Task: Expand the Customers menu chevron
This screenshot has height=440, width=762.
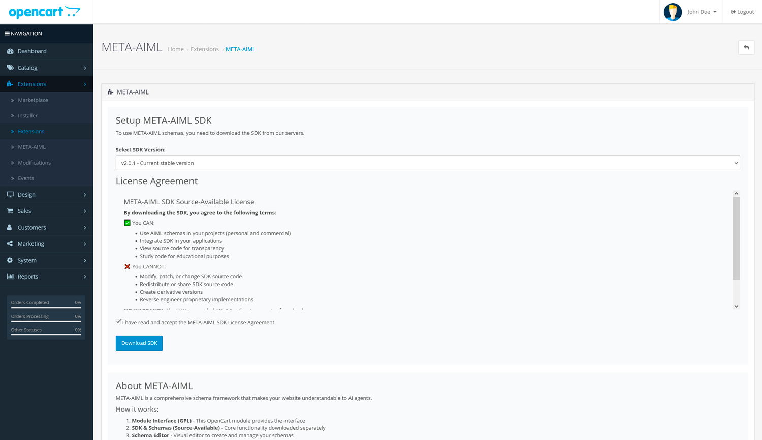Action: [85, 228]
